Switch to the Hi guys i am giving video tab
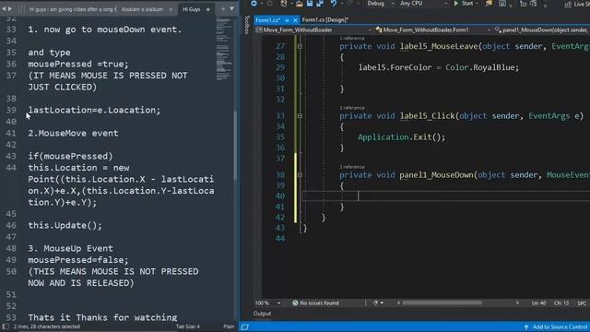The image size is (590, 332). coord(73,9)
